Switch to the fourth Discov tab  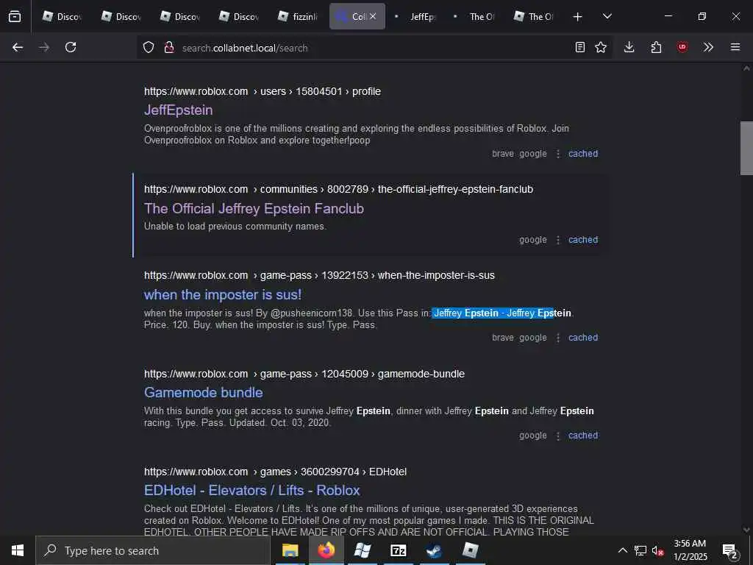point(239,16)
